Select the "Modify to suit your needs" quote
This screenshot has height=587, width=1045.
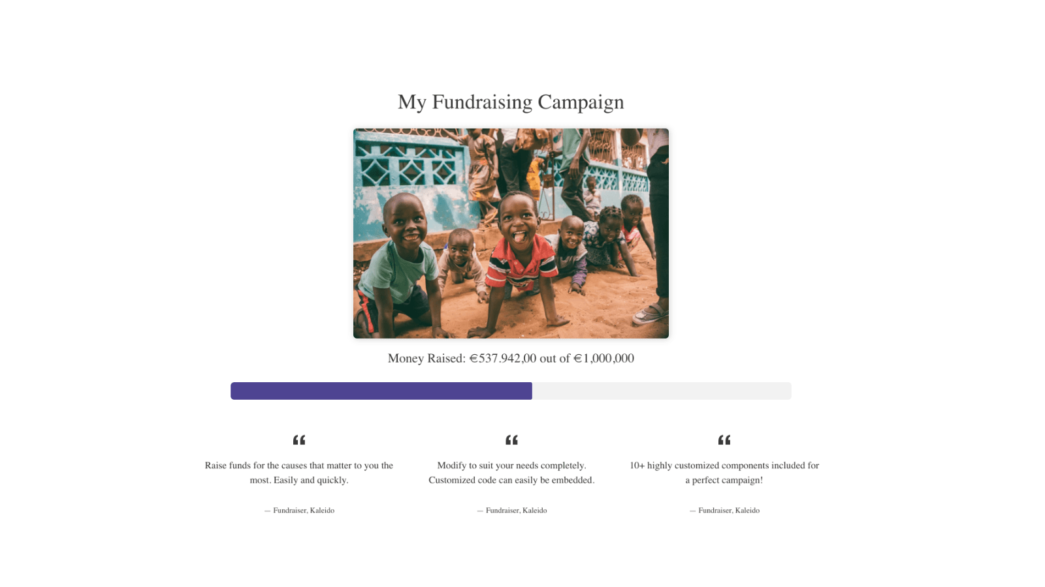(511, 472)
